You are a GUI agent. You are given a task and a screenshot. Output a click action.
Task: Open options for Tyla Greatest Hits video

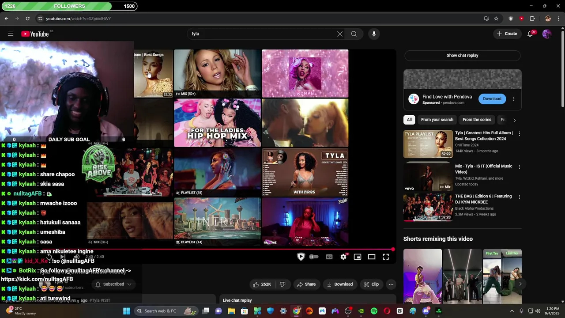pyautogui.click(x=519, y=133)
